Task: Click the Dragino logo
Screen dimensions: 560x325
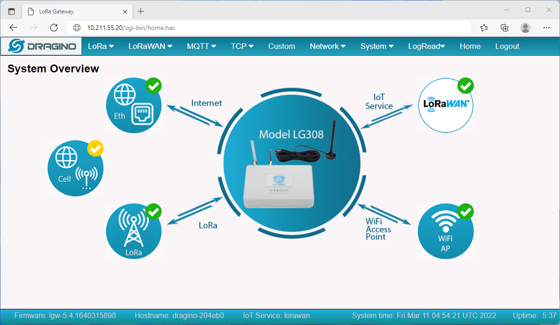Action: pos(41,46)
